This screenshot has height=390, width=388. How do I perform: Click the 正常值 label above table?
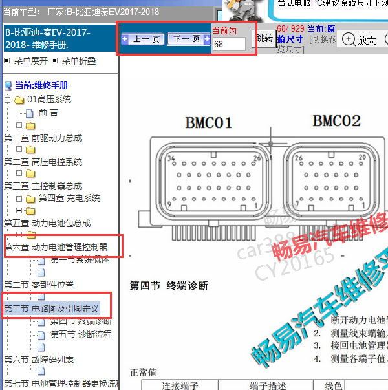click(x=144, y=373)
